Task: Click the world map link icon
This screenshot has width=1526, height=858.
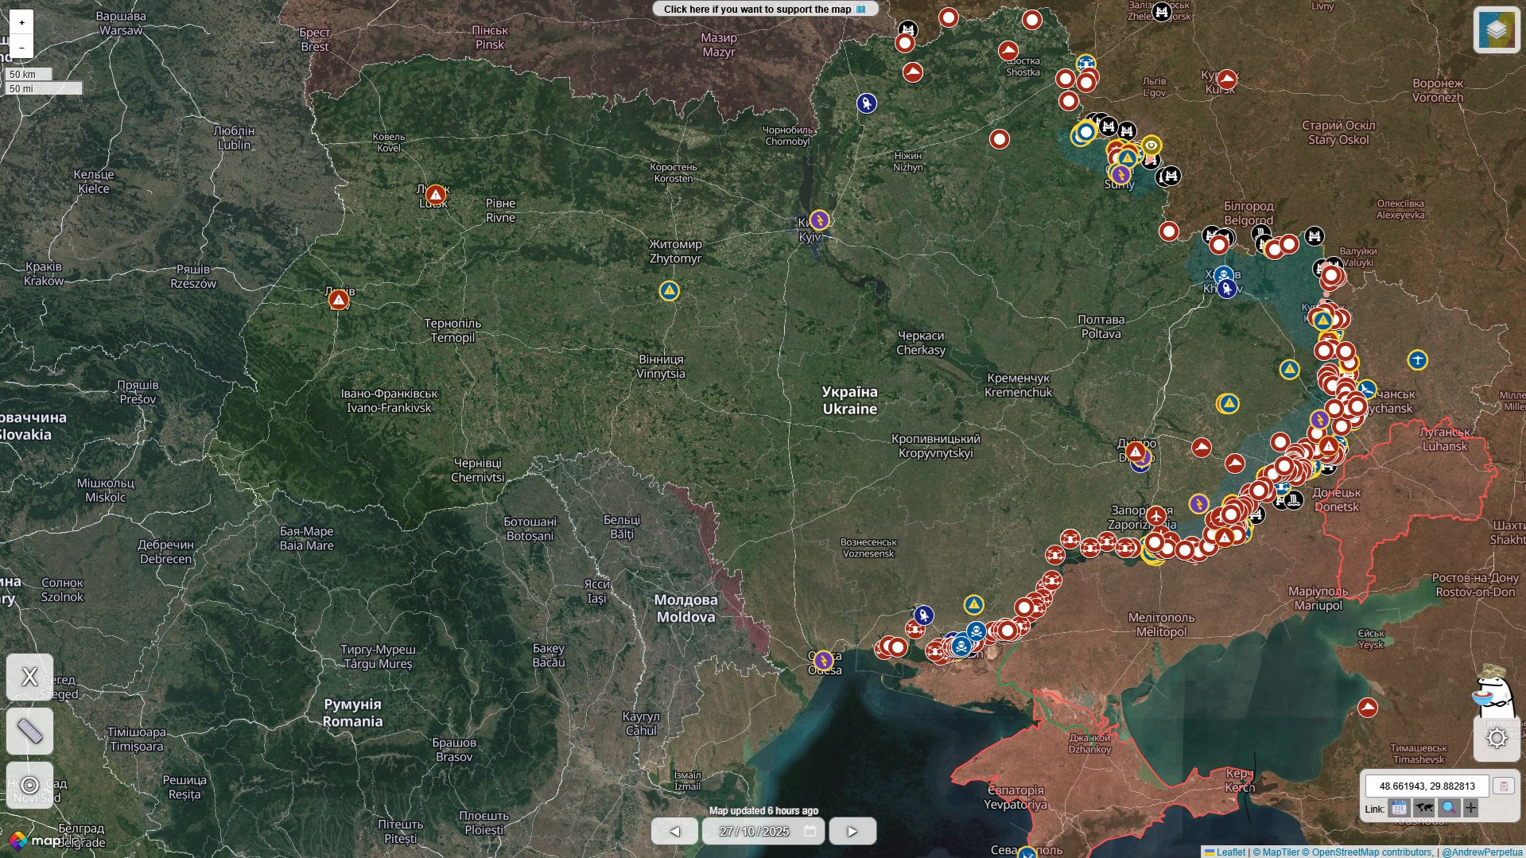Action: (x=1423, y=809)
